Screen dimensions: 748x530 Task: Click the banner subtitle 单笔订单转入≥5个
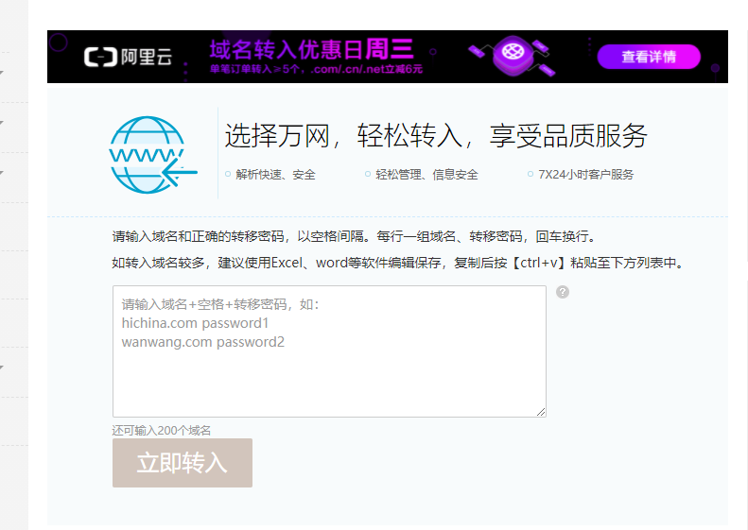(x=316, y=69)
